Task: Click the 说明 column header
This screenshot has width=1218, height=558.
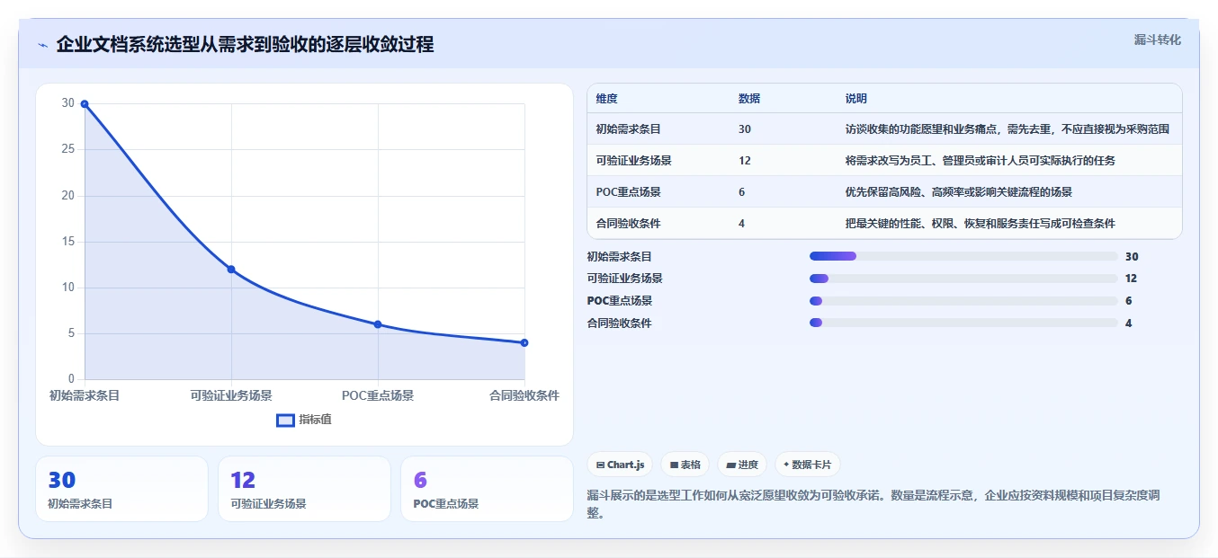Action: click(x=856, y=99)
